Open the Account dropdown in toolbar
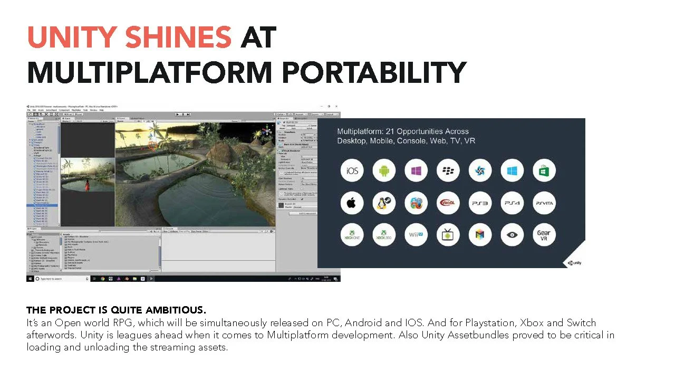Image resolution: width=675 pixels, height=380 pixels. [x=301, y=115]
